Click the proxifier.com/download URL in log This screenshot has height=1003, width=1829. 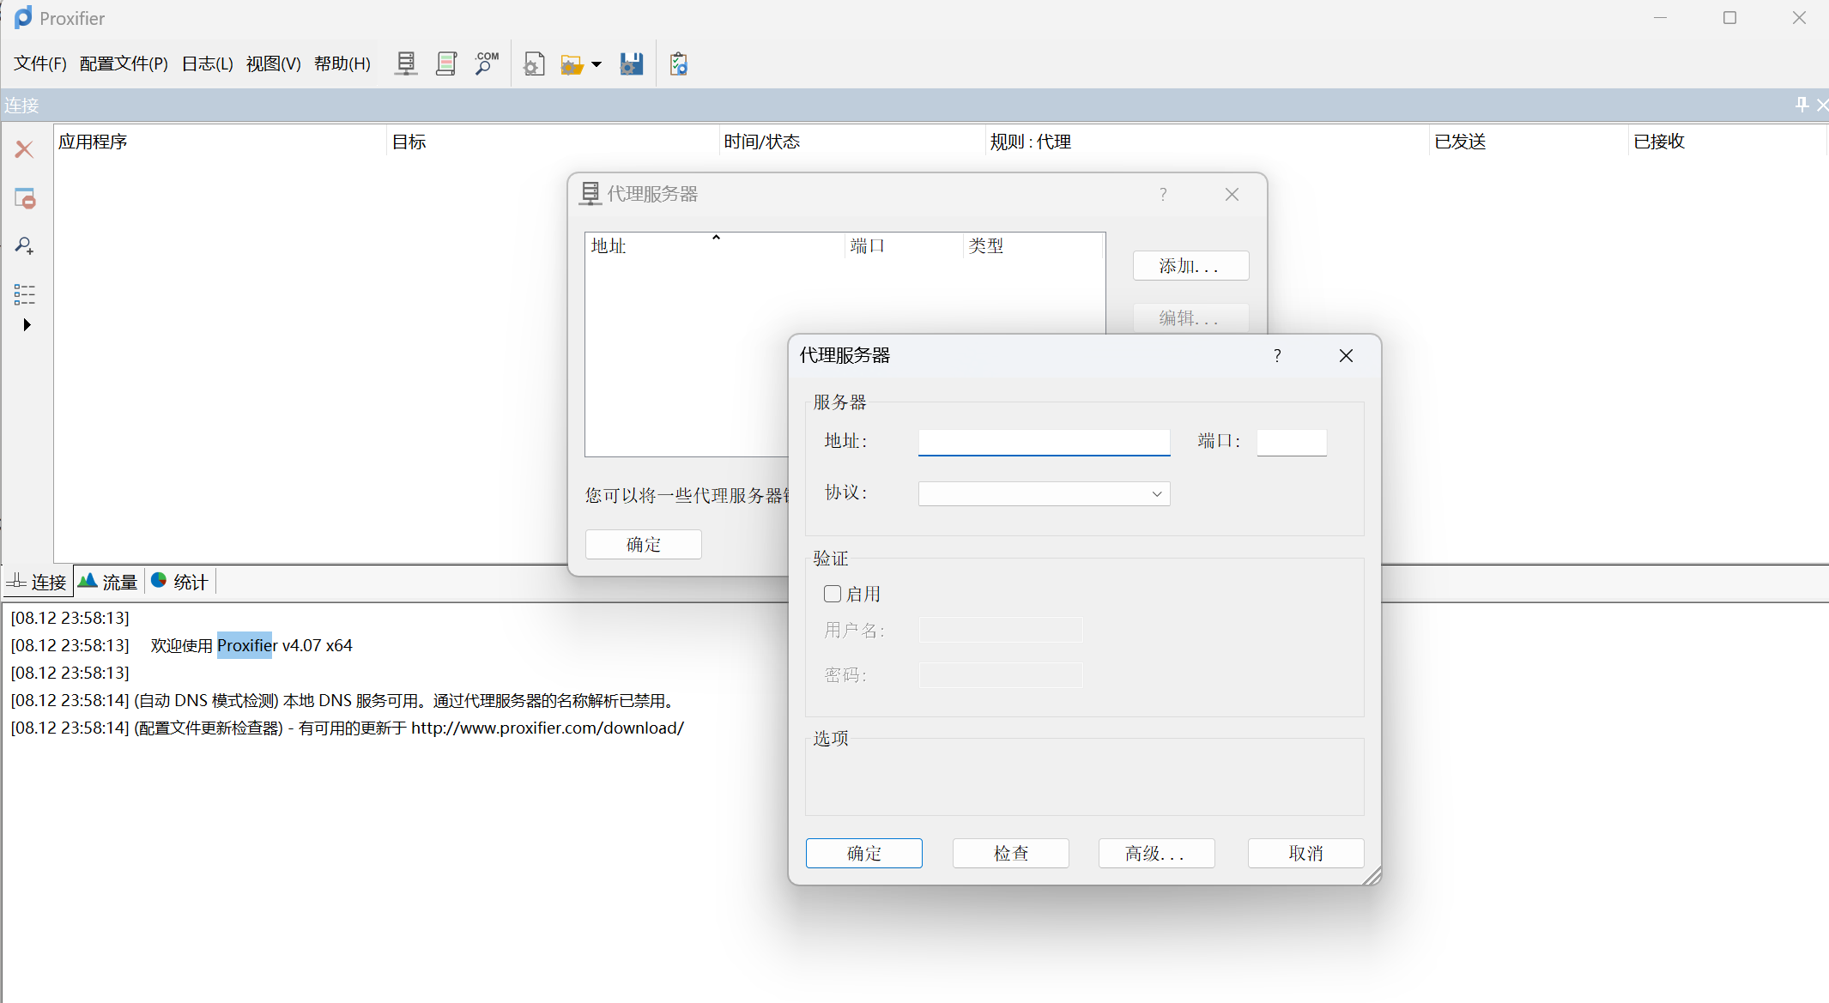coord(548,728)
